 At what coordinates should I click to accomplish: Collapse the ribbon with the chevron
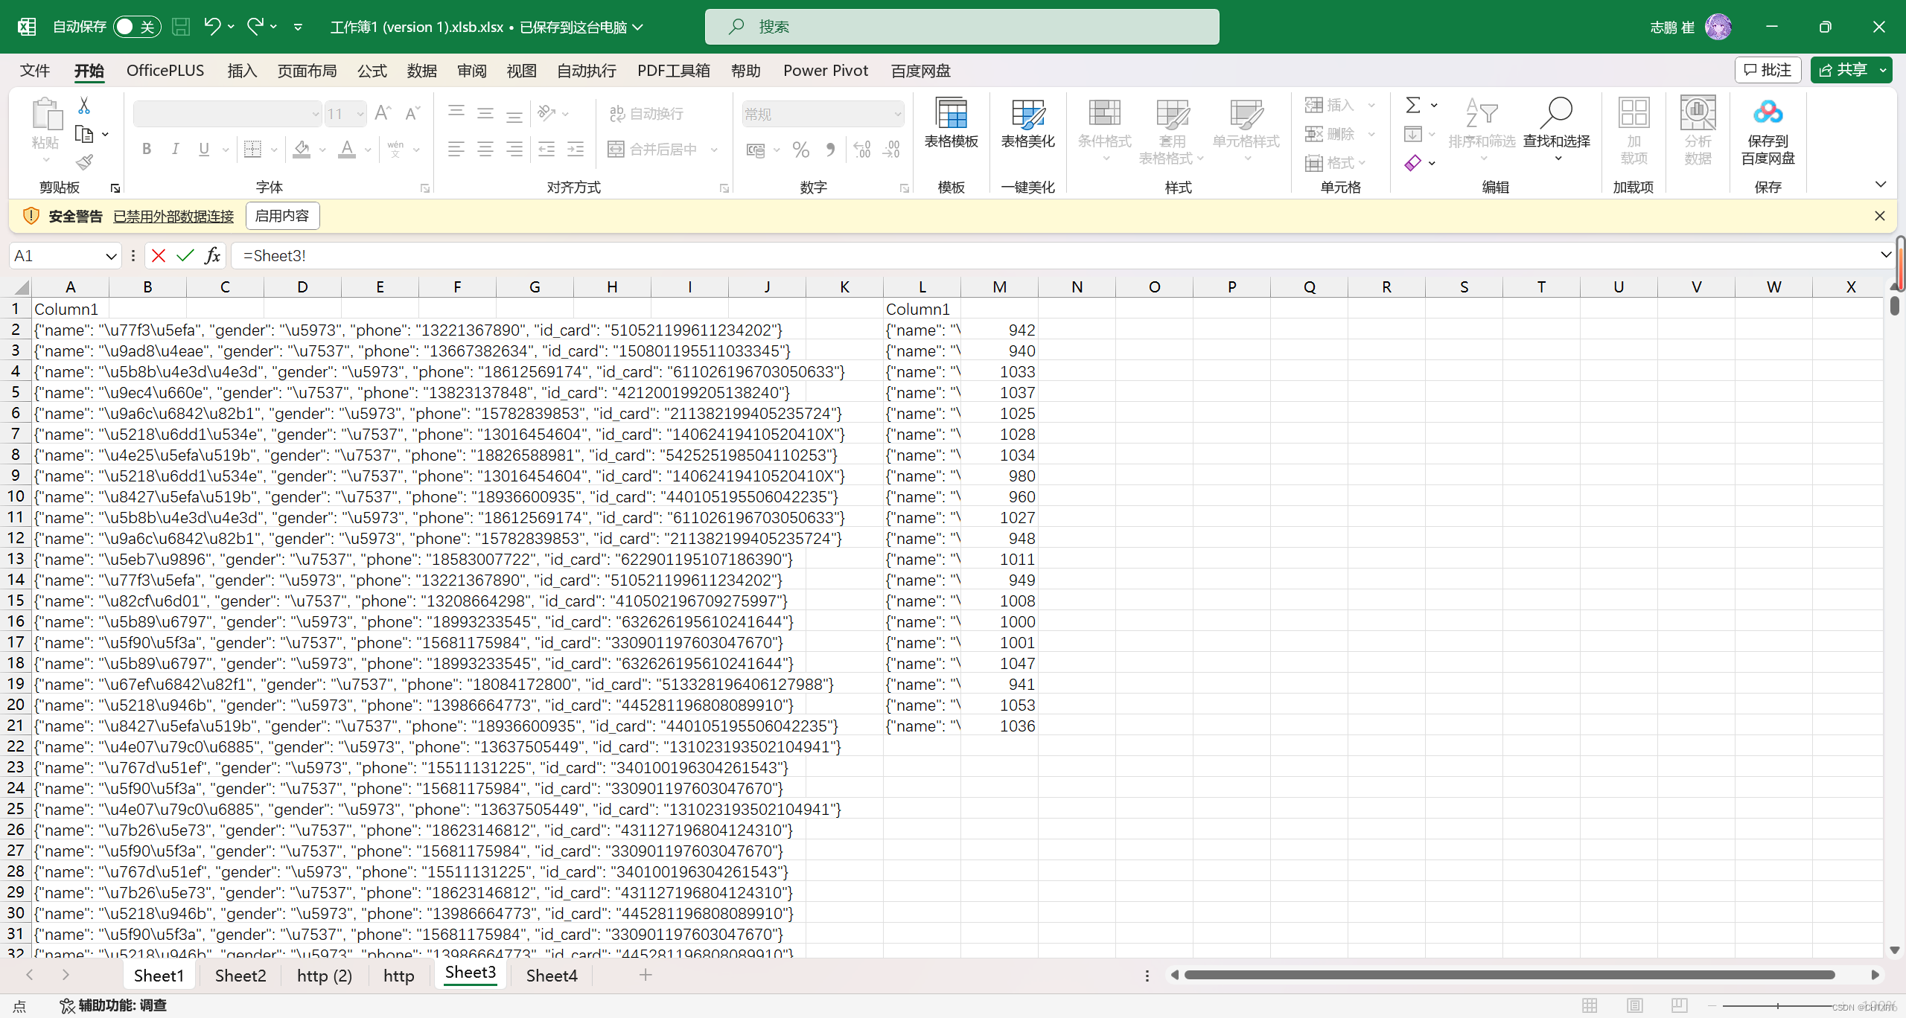pos(1880,185)
